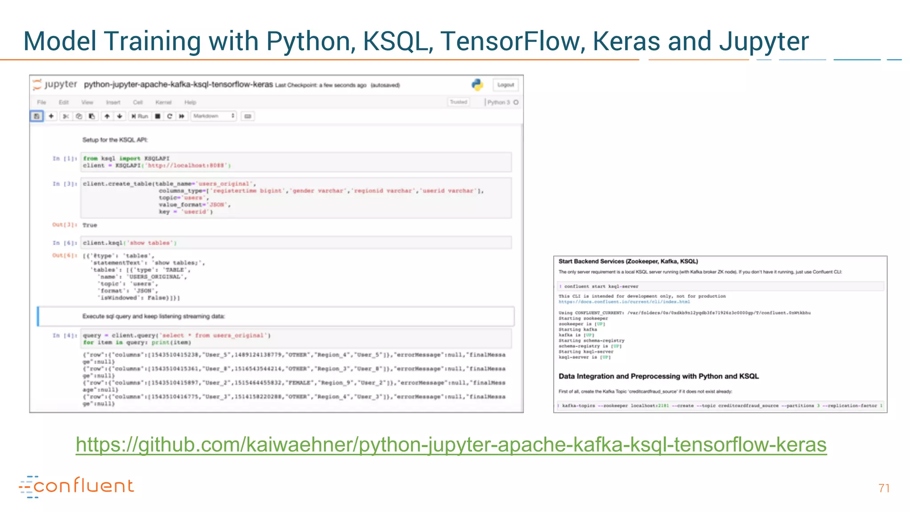
Task: Move the cell down with the arrow icon
Action: coord(120,116)
